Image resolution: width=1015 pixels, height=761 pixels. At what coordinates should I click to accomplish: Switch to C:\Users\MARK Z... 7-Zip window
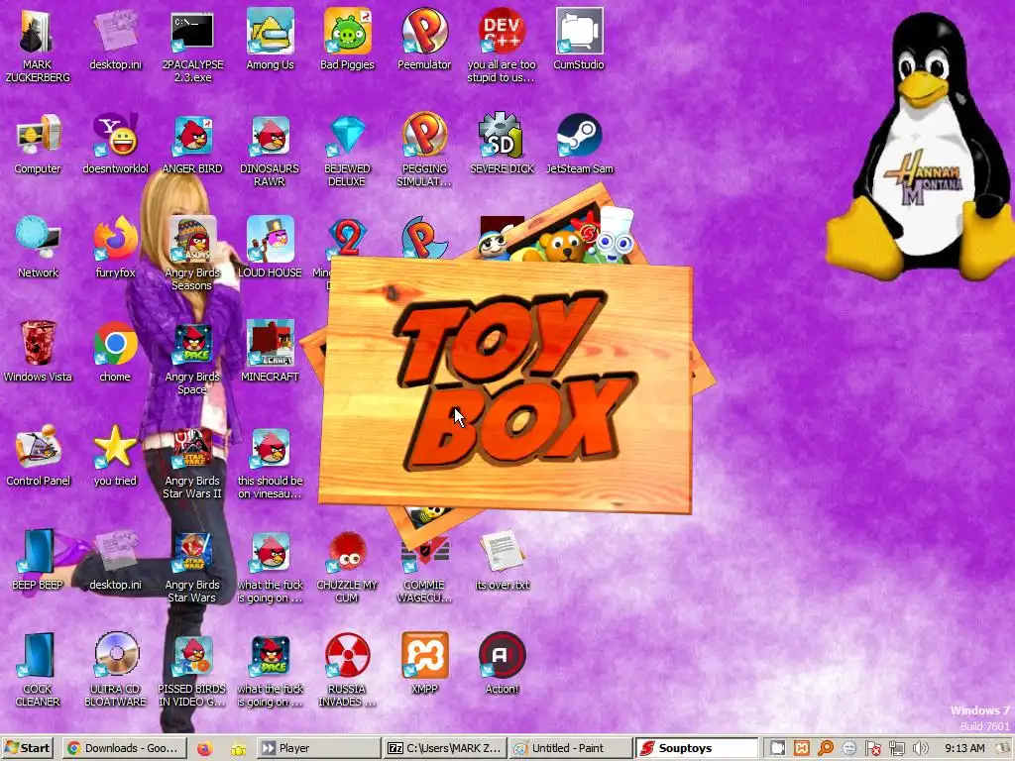[444, 748]
